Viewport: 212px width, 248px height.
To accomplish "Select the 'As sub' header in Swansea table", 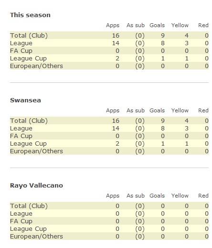I will click(x=136, y=110).
